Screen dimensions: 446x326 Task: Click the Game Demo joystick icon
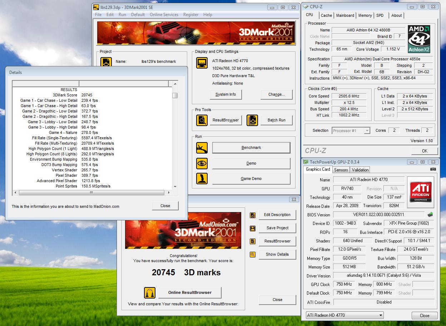pos(202,179)
